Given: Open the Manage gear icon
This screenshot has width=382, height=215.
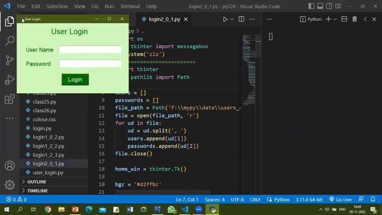Looking at the screenshot, I should [10, 185].
